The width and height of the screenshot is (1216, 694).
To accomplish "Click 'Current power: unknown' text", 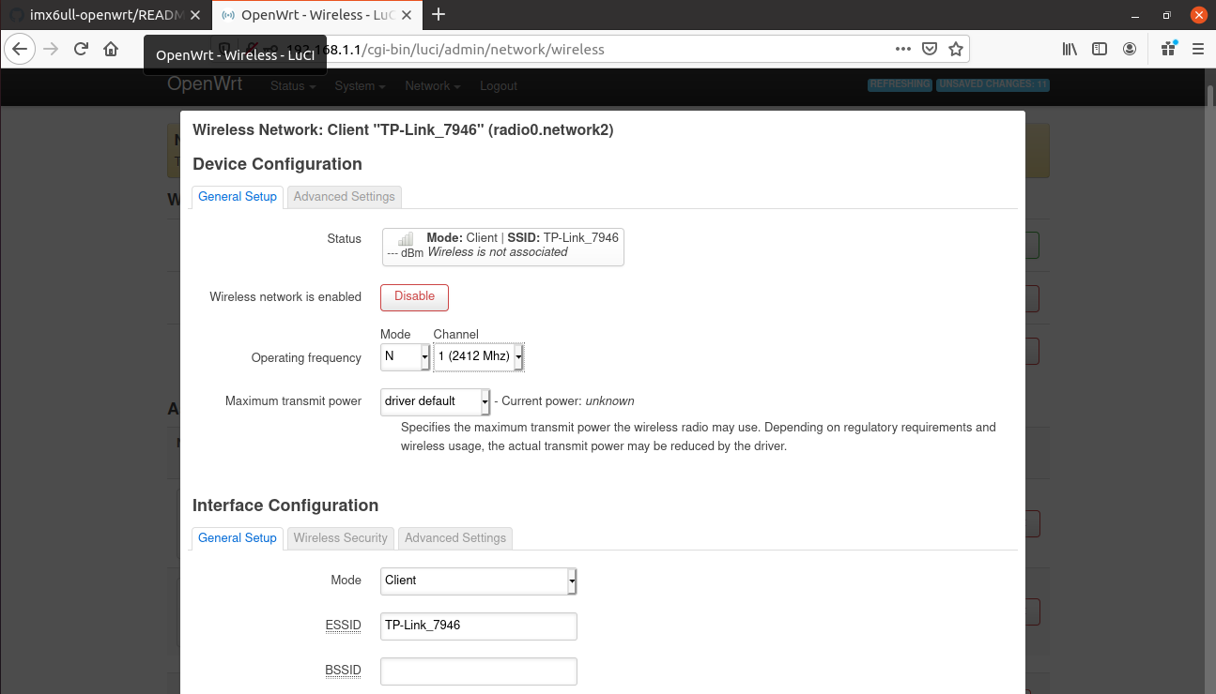I will [567, 401].
